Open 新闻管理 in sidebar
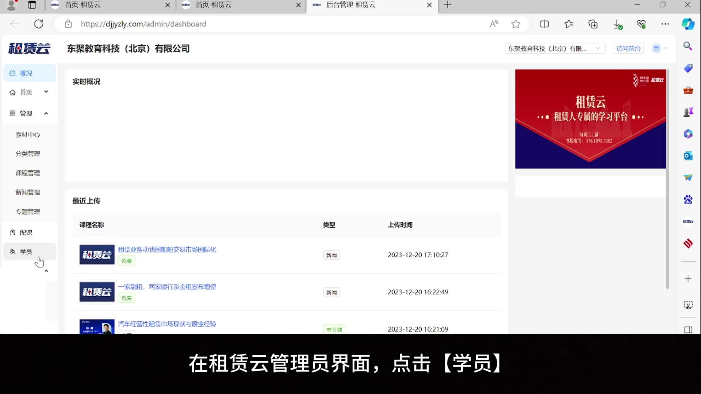The width and height of the screenshot is (701, 394). pos(28,192)
